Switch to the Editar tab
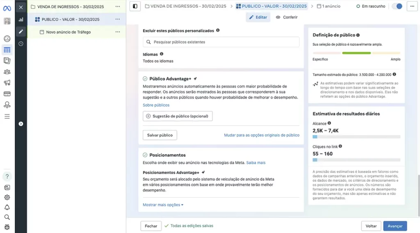This screenshot has height=233, width=420. (x=258, y=17)
